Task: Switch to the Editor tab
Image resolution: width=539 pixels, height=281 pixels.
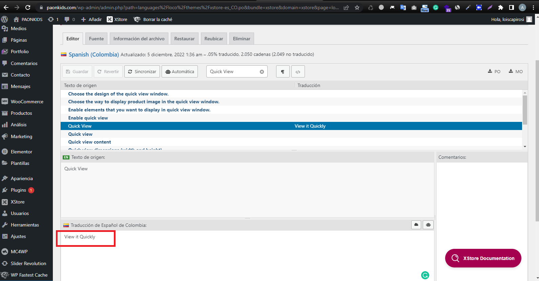Action: (x=73, y=39)
